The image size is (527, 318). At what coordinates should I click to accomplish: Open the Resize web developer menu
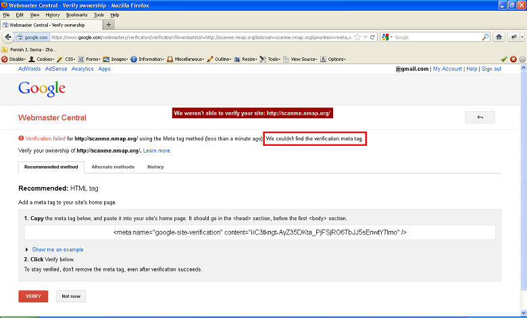pyautogui.click(x=246, y=59)
